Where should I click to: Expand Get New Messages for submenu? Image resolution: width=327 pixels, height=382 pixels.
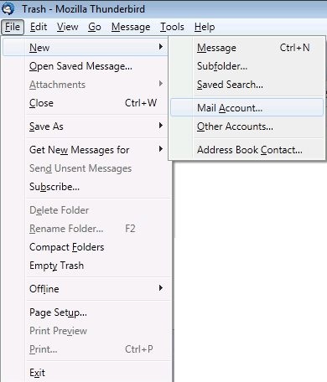pyautogui.click(x=86, y=150)
